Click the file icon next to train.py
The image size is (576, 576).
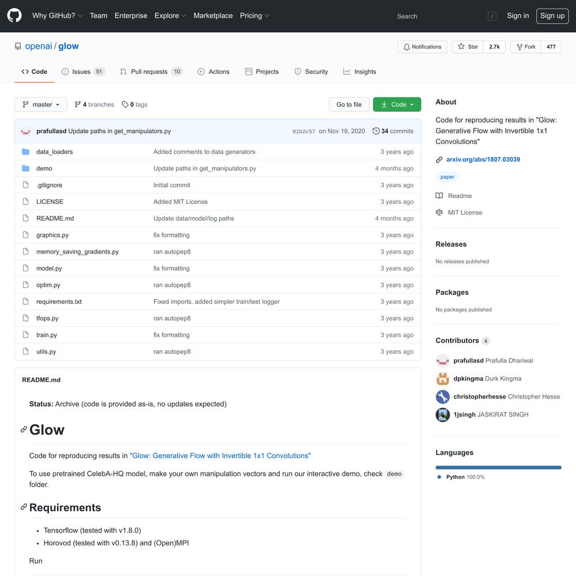(x=25, y=334)
